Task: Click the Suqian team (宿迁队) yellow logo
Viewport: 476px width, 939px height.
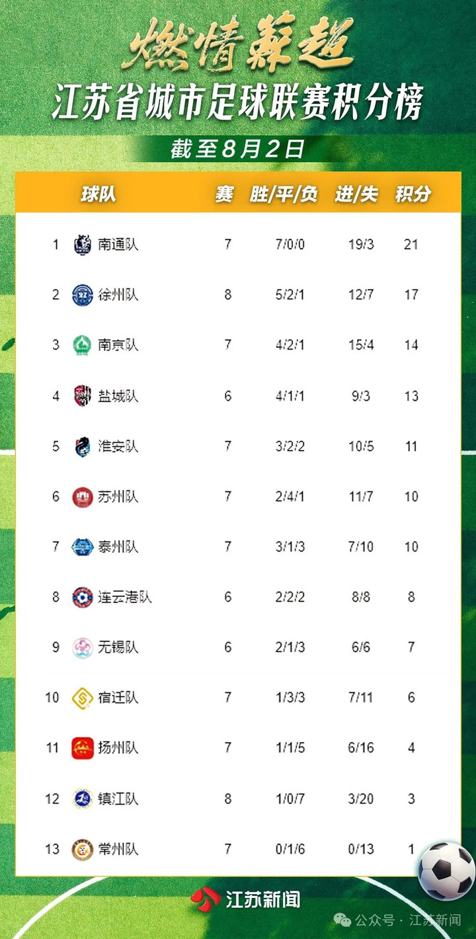Action: click(x=83, y=698)
